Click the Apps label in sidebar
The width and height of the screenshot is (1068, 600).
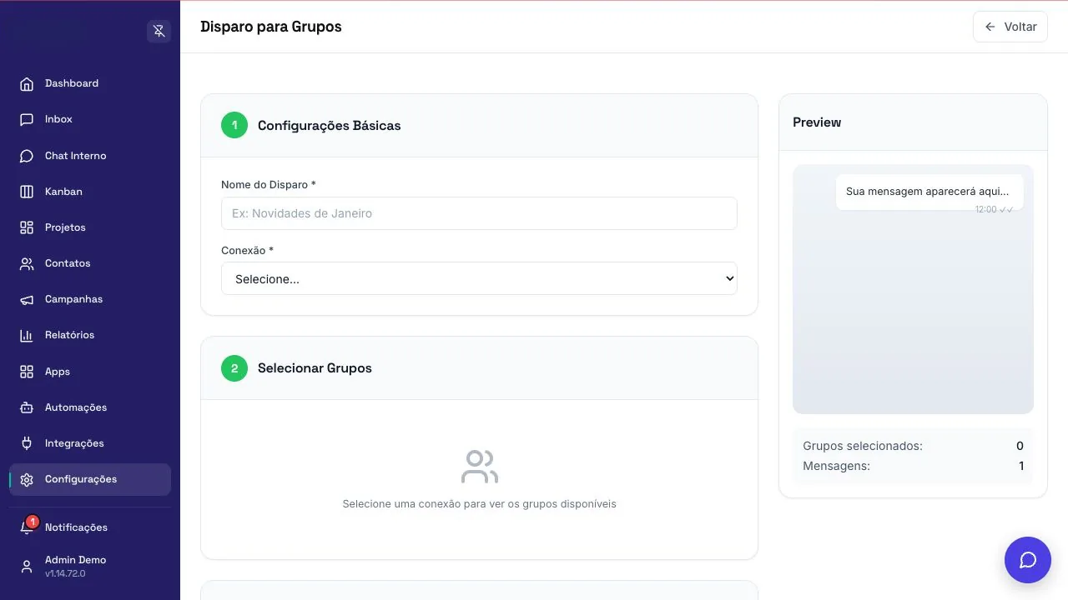point(58,372)
